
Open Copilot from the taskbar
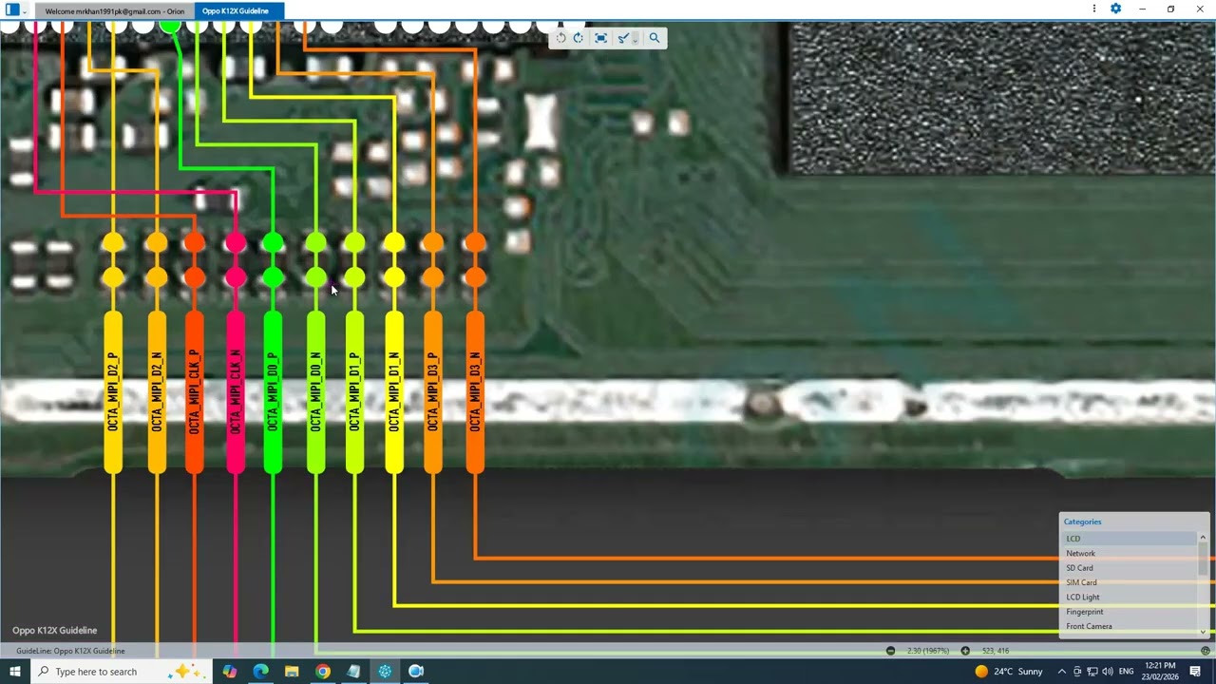(229, 672)
